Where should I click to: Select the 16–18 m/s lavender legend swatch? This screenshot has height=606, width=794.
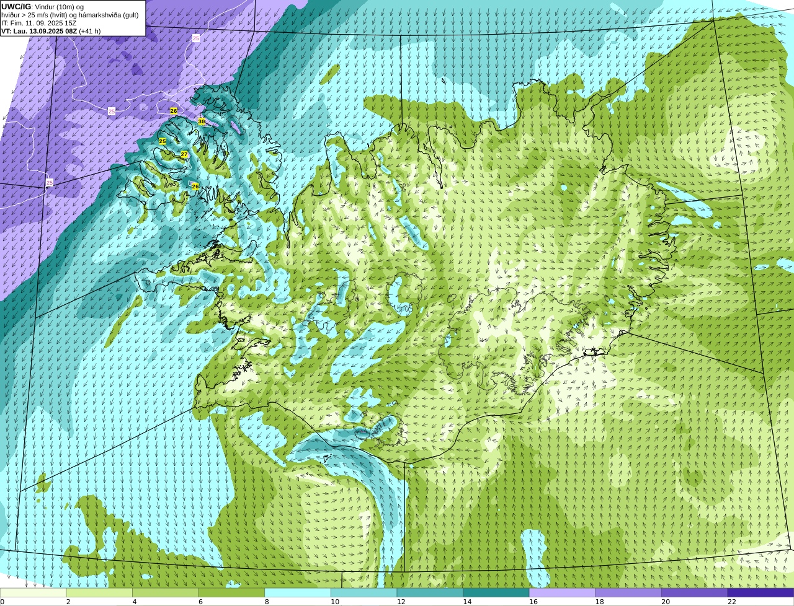pyautogui.click(x=563, y=592)
